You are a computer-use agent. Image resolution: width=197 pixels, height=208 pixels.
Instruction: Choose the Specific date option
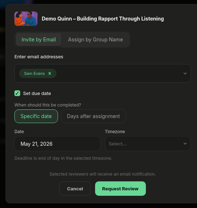(36, 116)
